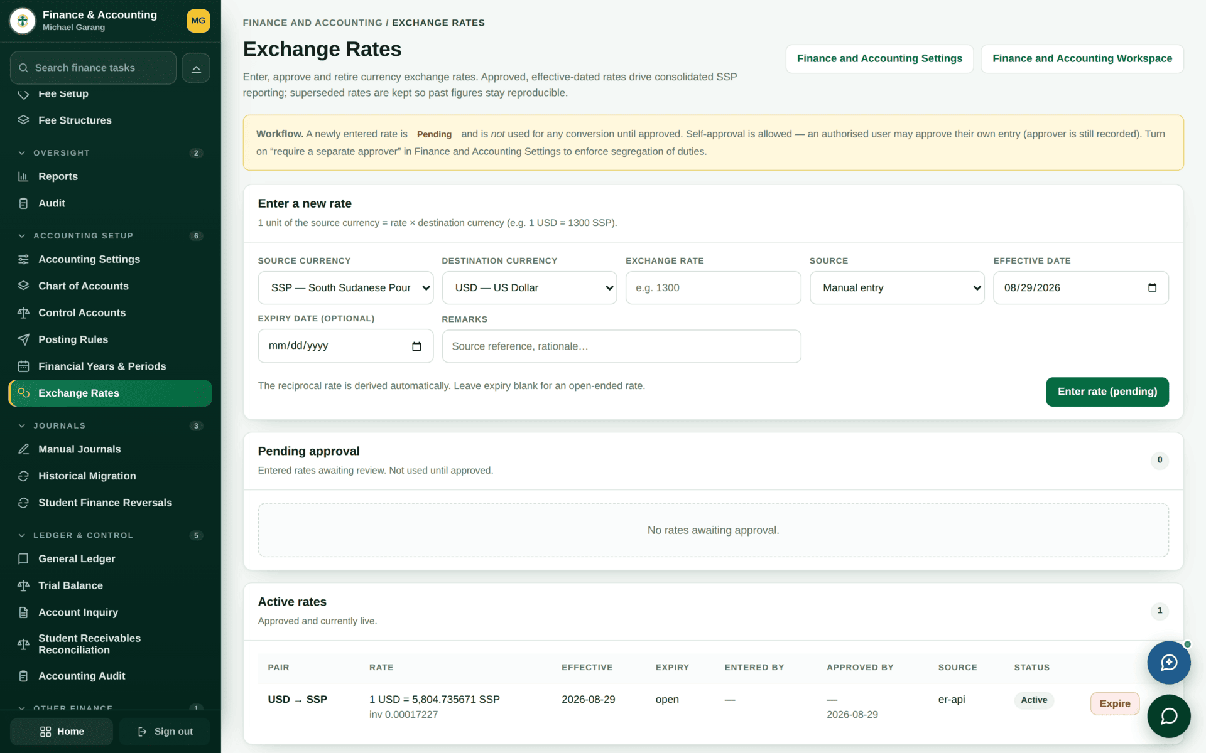
Task: Click the Reports bar chart icon
Action: 23,177
